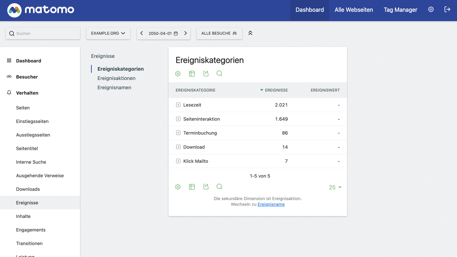The image size is (457, 257).
Task: Change visualization via table icon above table
Action: (192, 74)
